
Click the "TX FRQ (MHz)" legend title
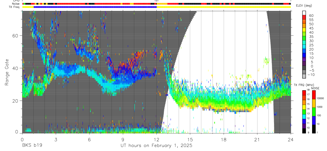click(304, 85)
